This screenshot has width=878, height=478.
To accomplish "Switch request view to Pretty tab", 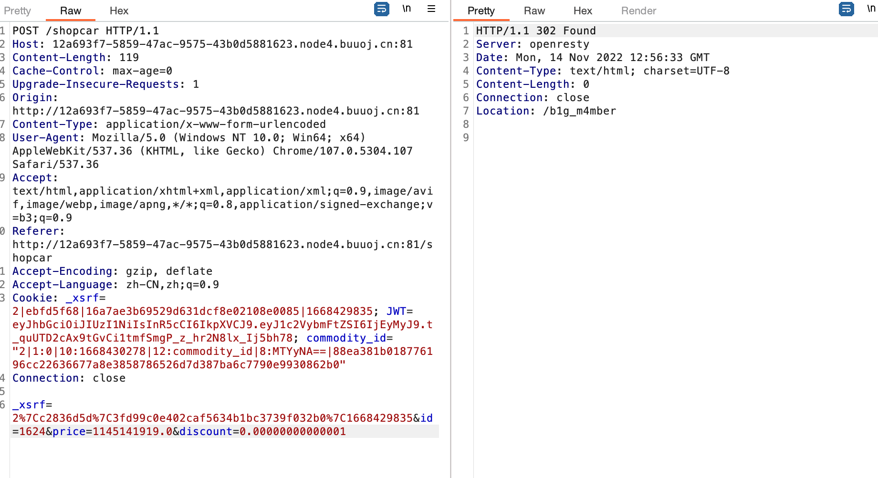I will (x=18, y=10).
